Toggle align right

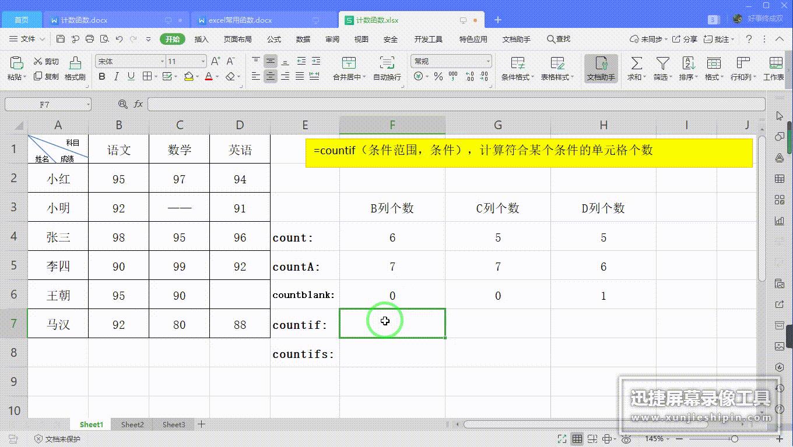click(x=285, y=76)
